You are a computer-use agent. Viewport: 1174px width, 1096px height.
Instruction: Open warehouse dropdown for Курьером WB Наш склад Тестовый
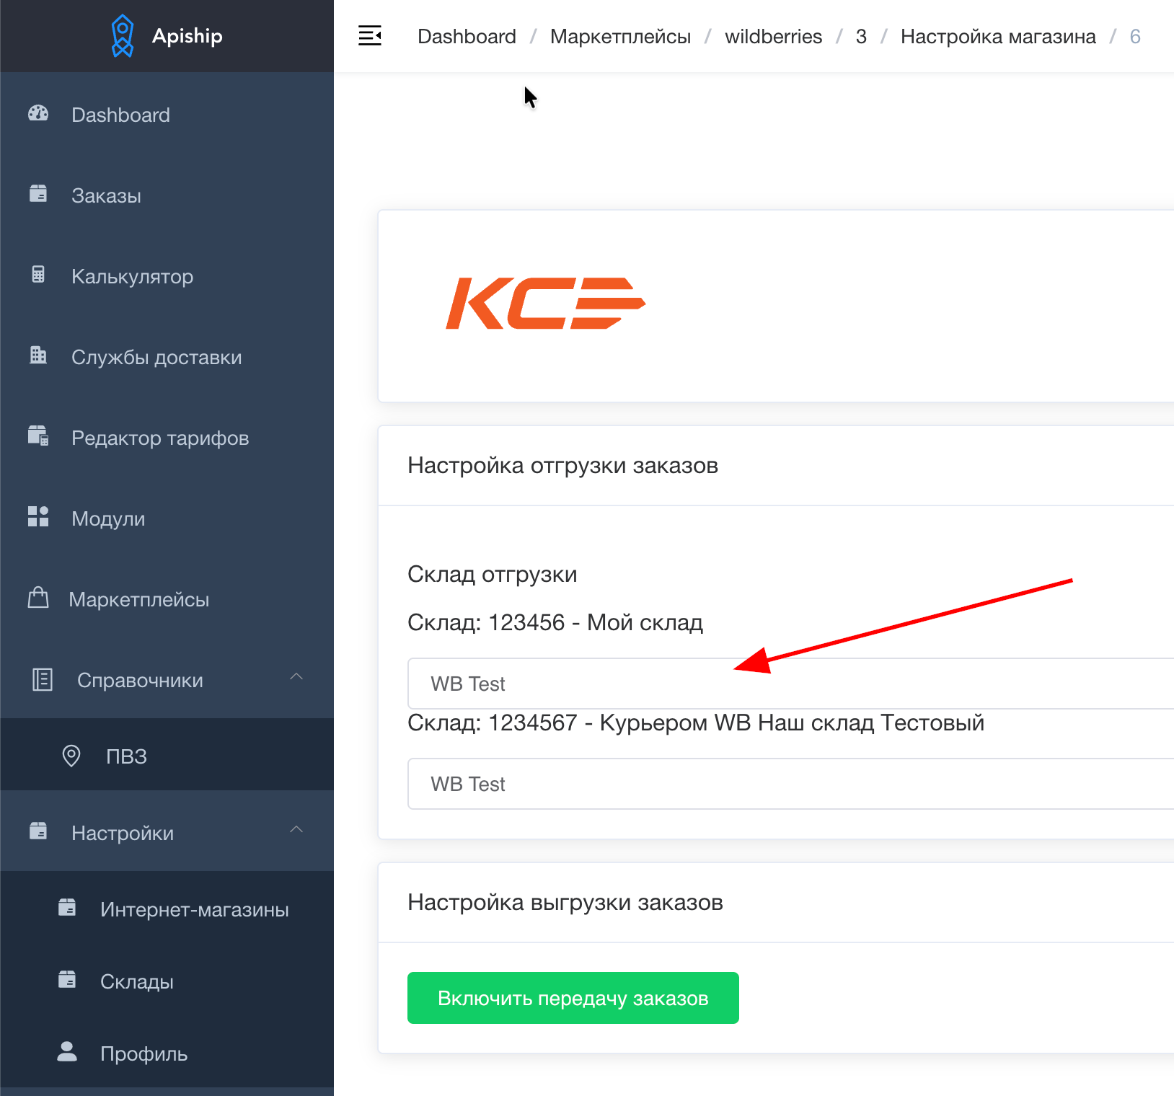coord(790,784)
